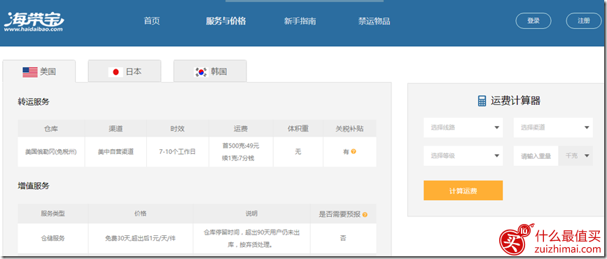
Task: Click the 服务类型 column header
Action: pyautogui.click(x=53, y=213)
